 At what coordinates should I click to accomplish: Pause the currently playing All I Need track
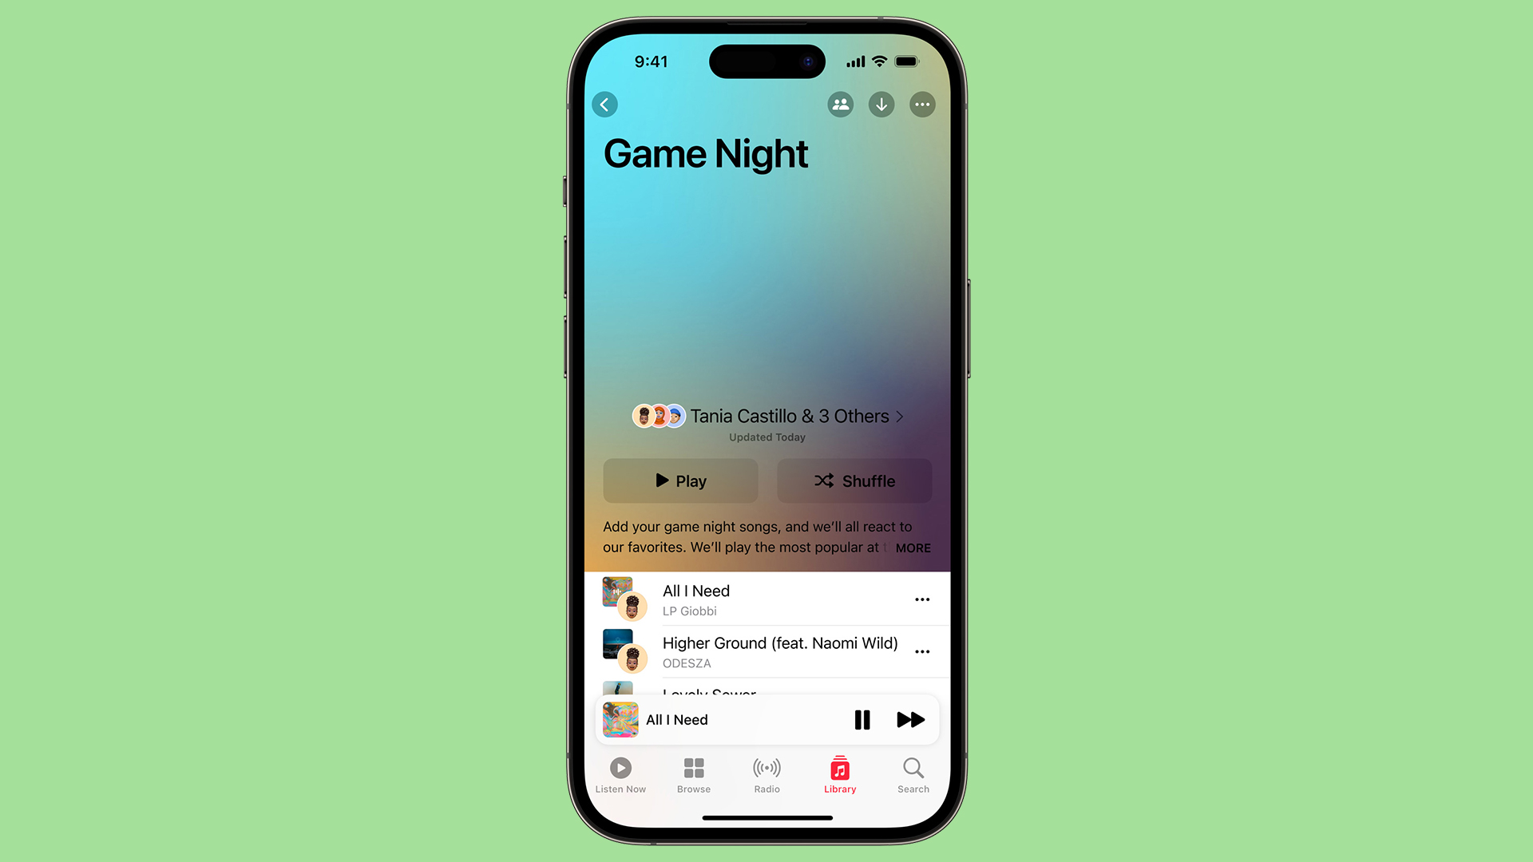(862, 719)
